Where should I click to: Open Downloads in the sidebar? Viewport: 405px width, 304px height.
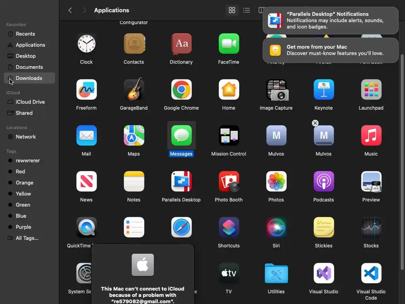29,78
